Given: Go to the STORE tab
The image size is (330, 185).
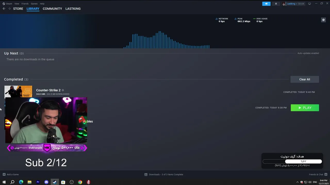Looking at the screenshot, I should [18, 9].
